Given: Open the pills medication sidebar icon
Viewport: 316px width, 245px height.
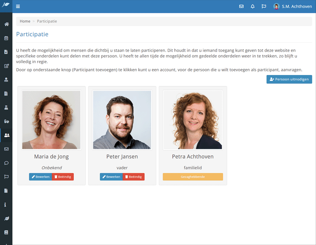Looking at the screenshot, I should (6, 122).
